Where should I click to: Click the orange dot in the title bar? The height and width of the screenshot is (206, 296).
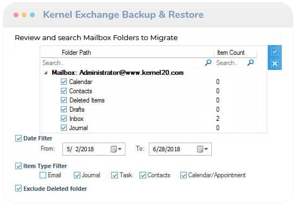(24, 15)
